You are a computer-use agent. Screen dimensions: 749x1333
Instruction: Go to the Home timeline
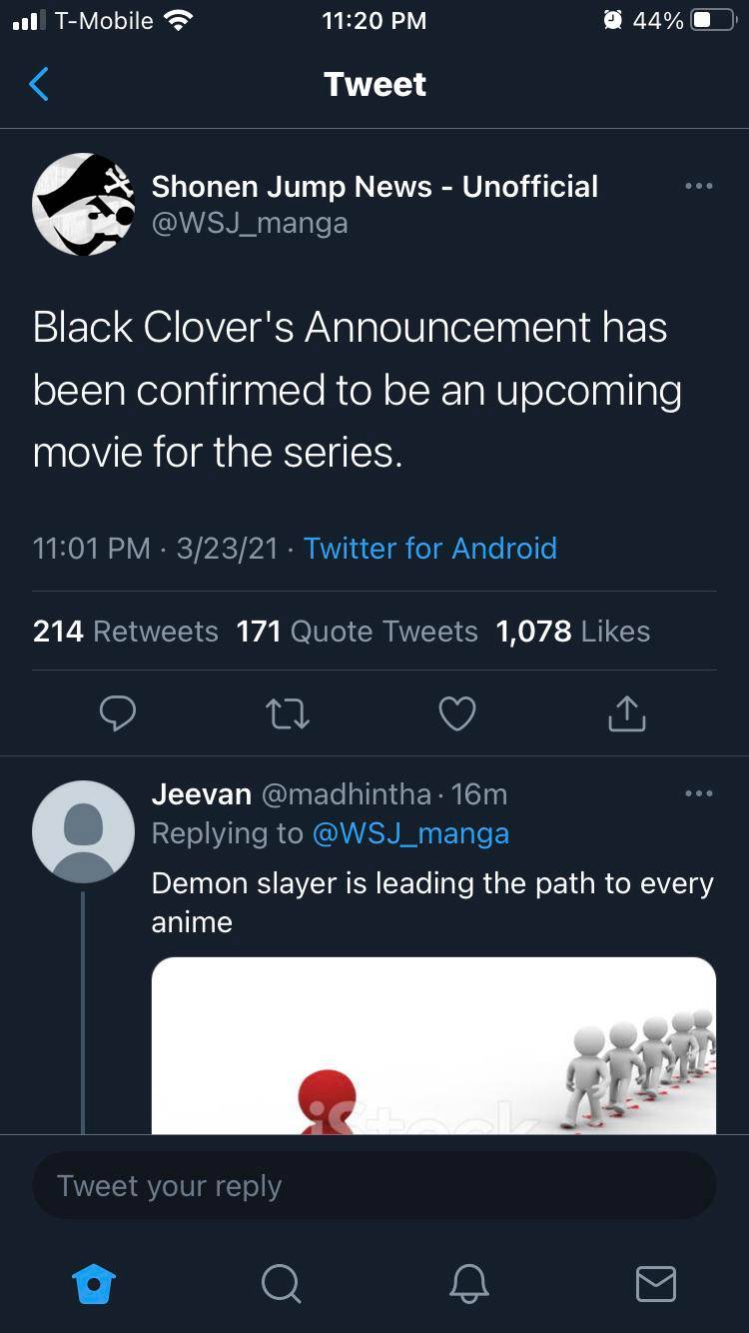(x=93, y=1285)
